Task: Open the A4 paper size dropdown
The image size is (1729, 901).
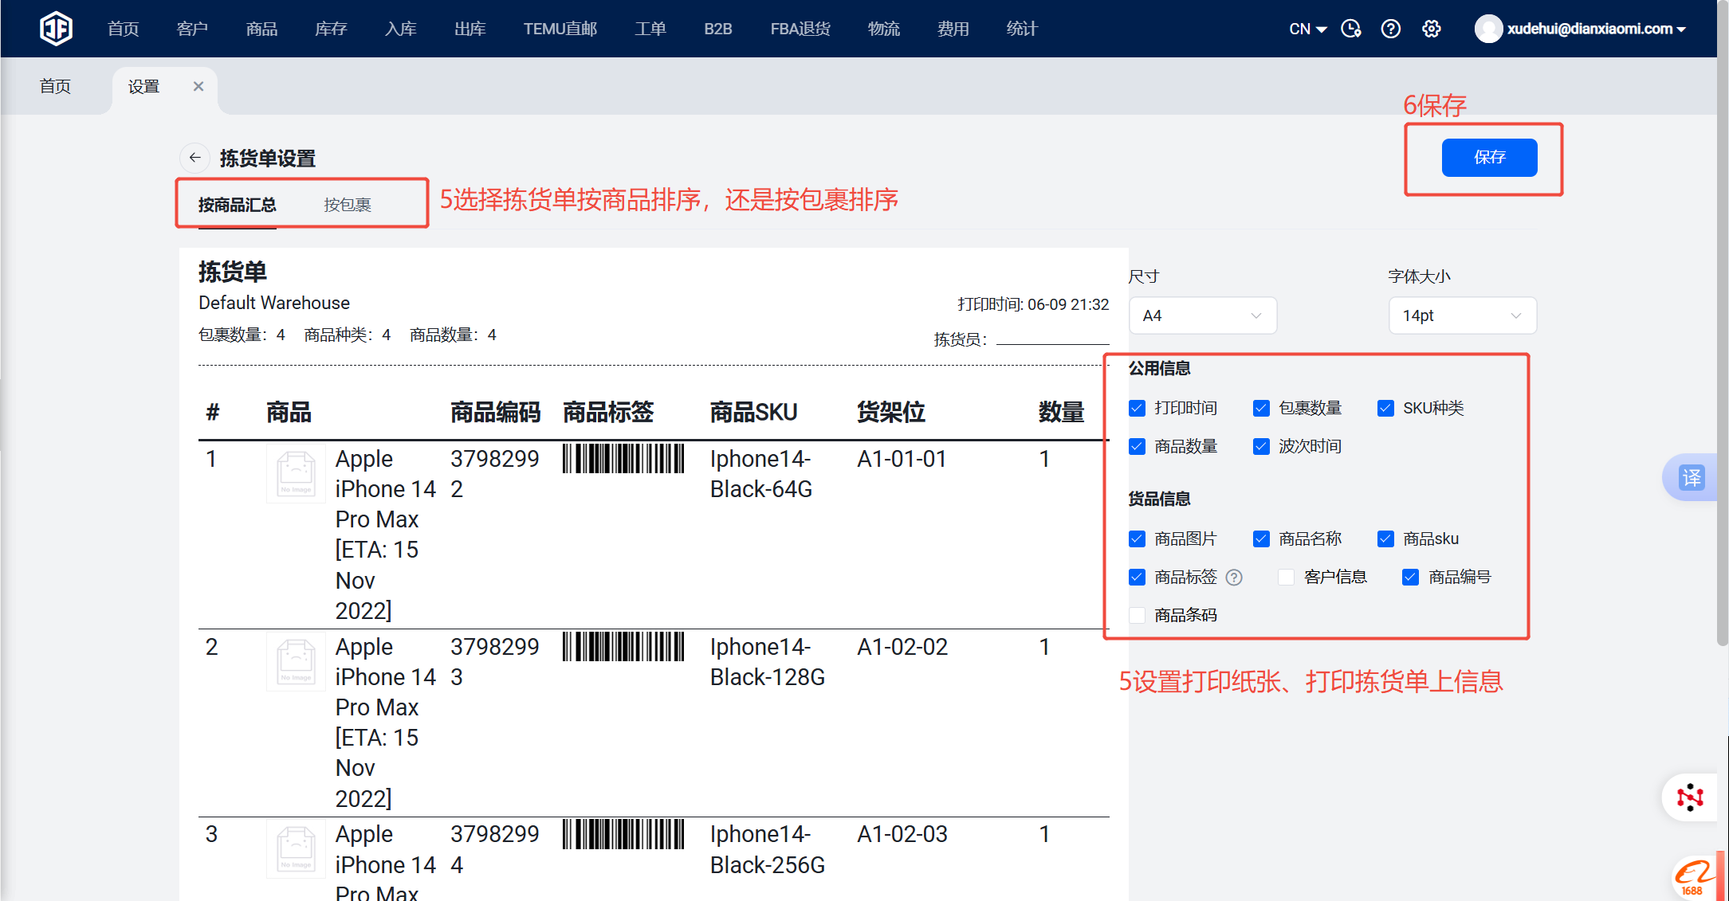Action: click(x=1203, y=315)
